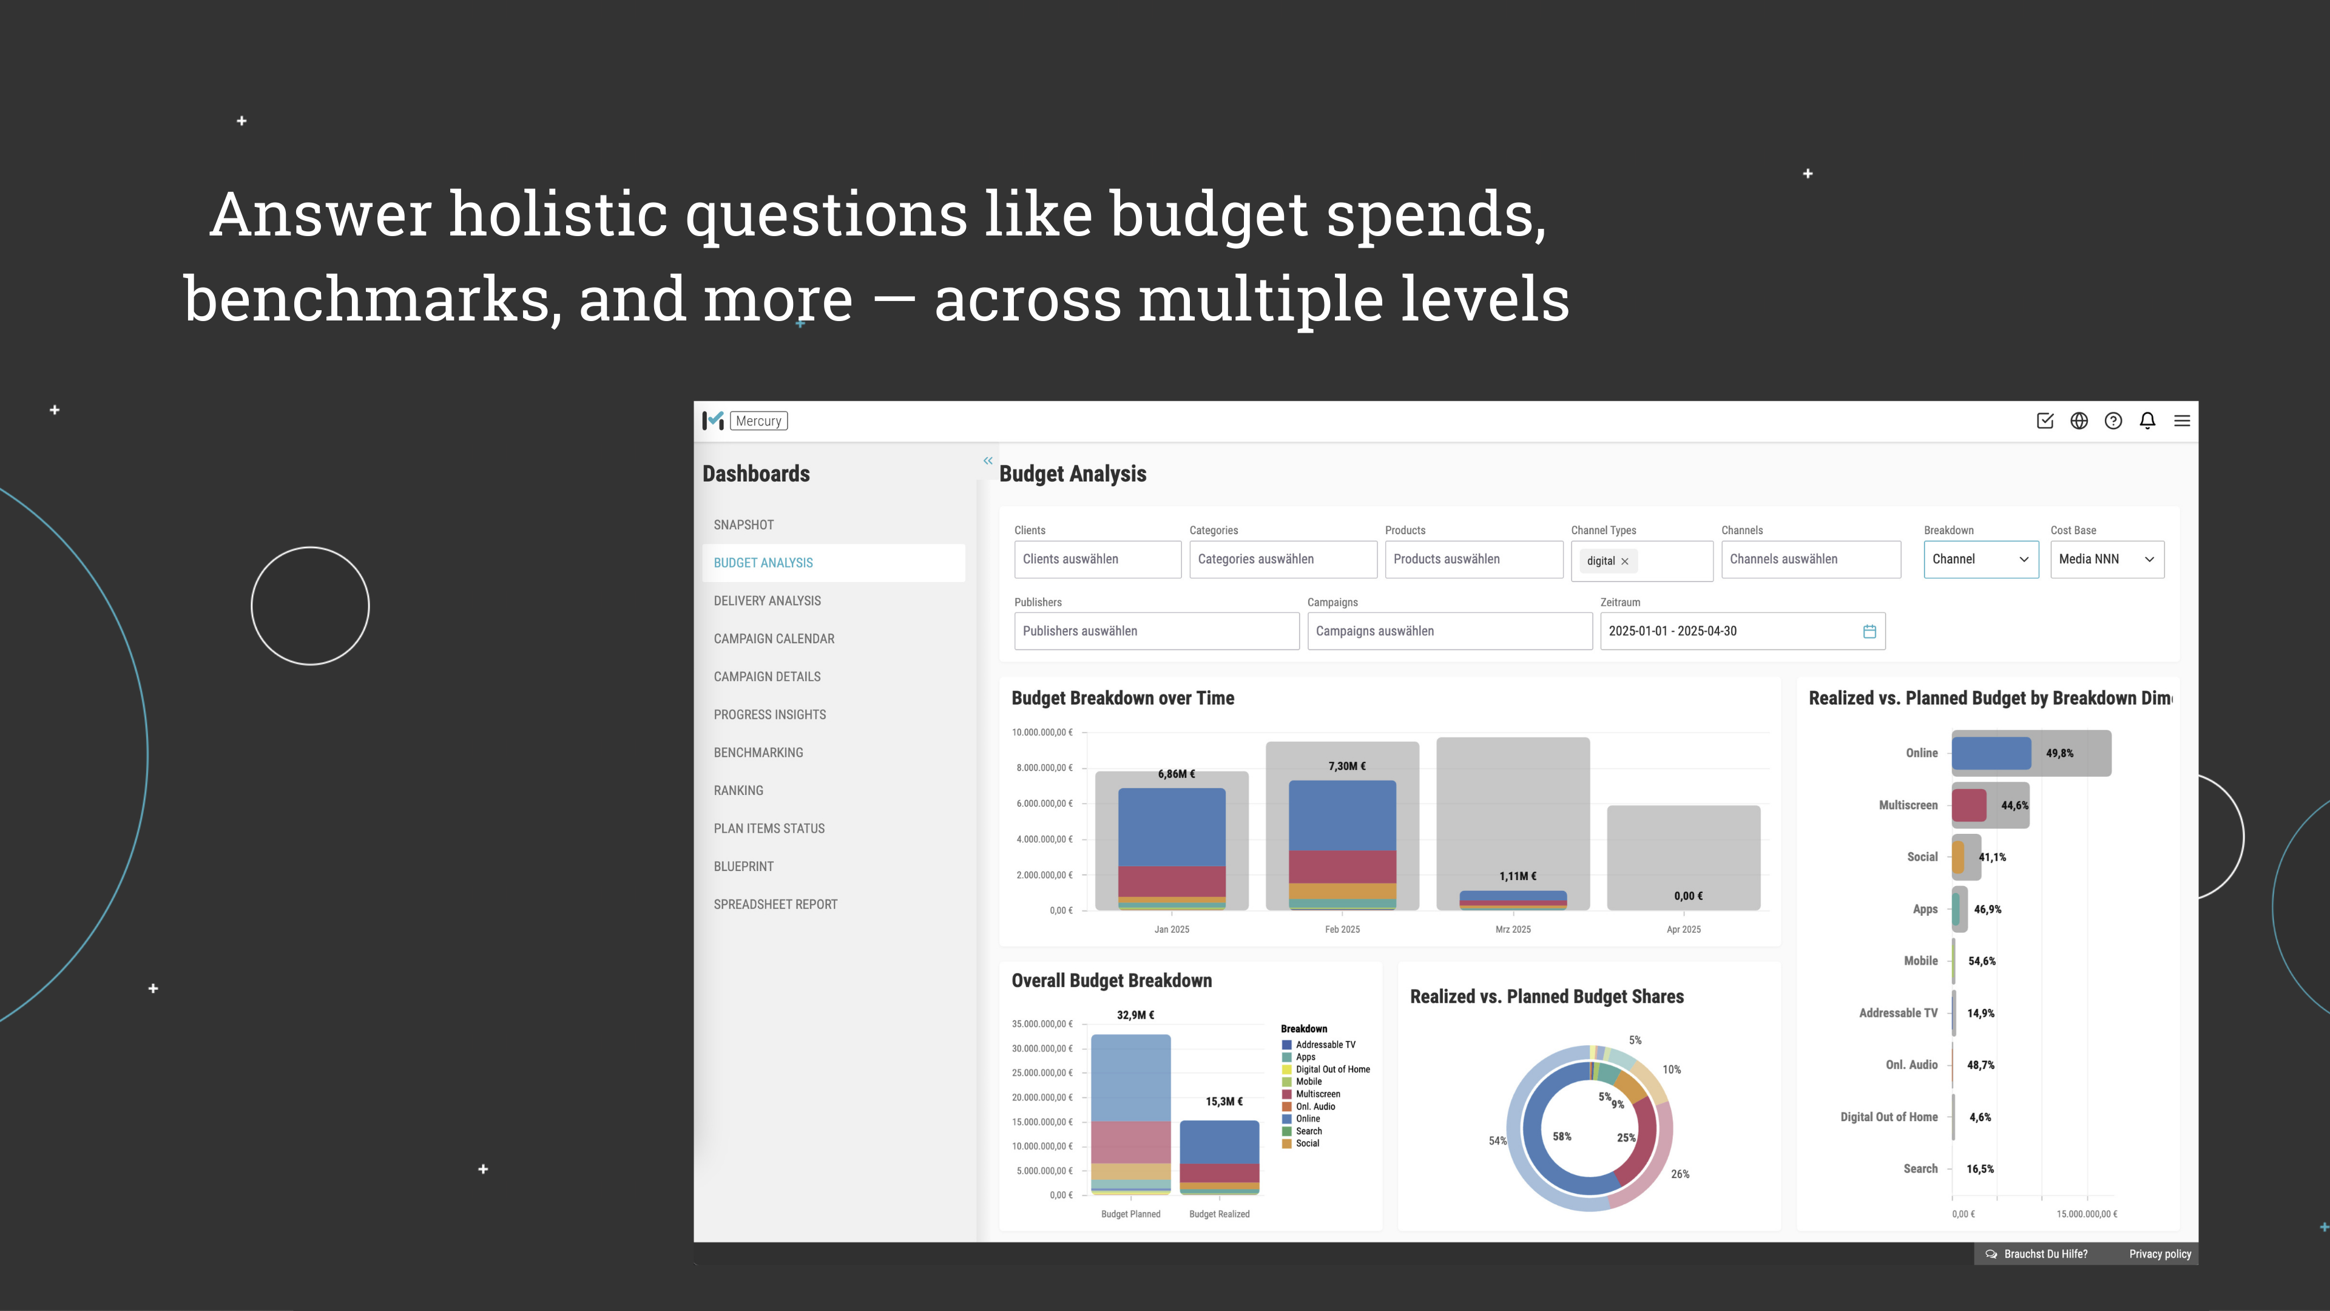
Task: Open the hamburger menu
Action: pos(2182,421)
